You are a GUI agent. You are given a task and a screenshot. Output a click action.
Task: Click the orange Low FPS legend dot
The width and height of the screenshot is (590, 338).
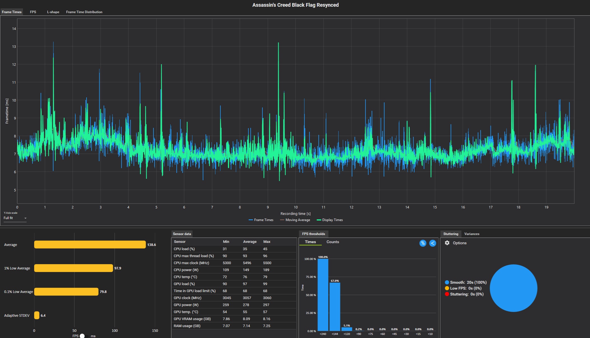pyautogui.click(x=447, y=288)
